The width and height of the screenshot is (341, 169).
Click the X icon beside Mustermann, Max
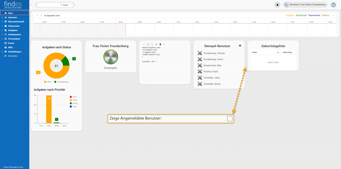(200, 65)
